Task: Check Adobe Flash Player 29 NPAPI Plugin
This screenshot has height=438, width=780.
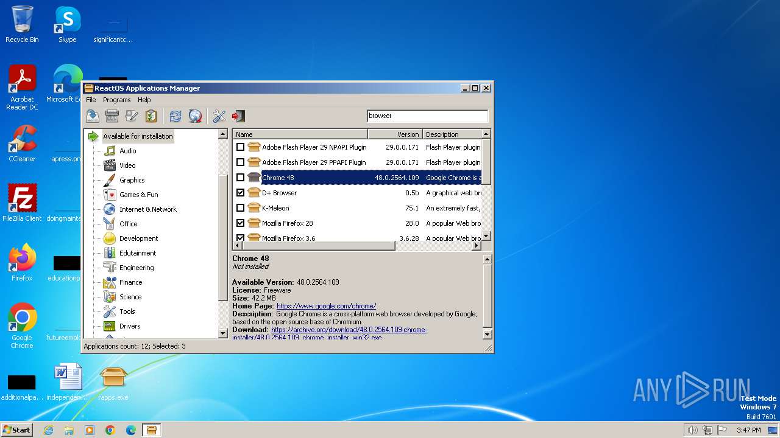Action: [x=240, y=147]
